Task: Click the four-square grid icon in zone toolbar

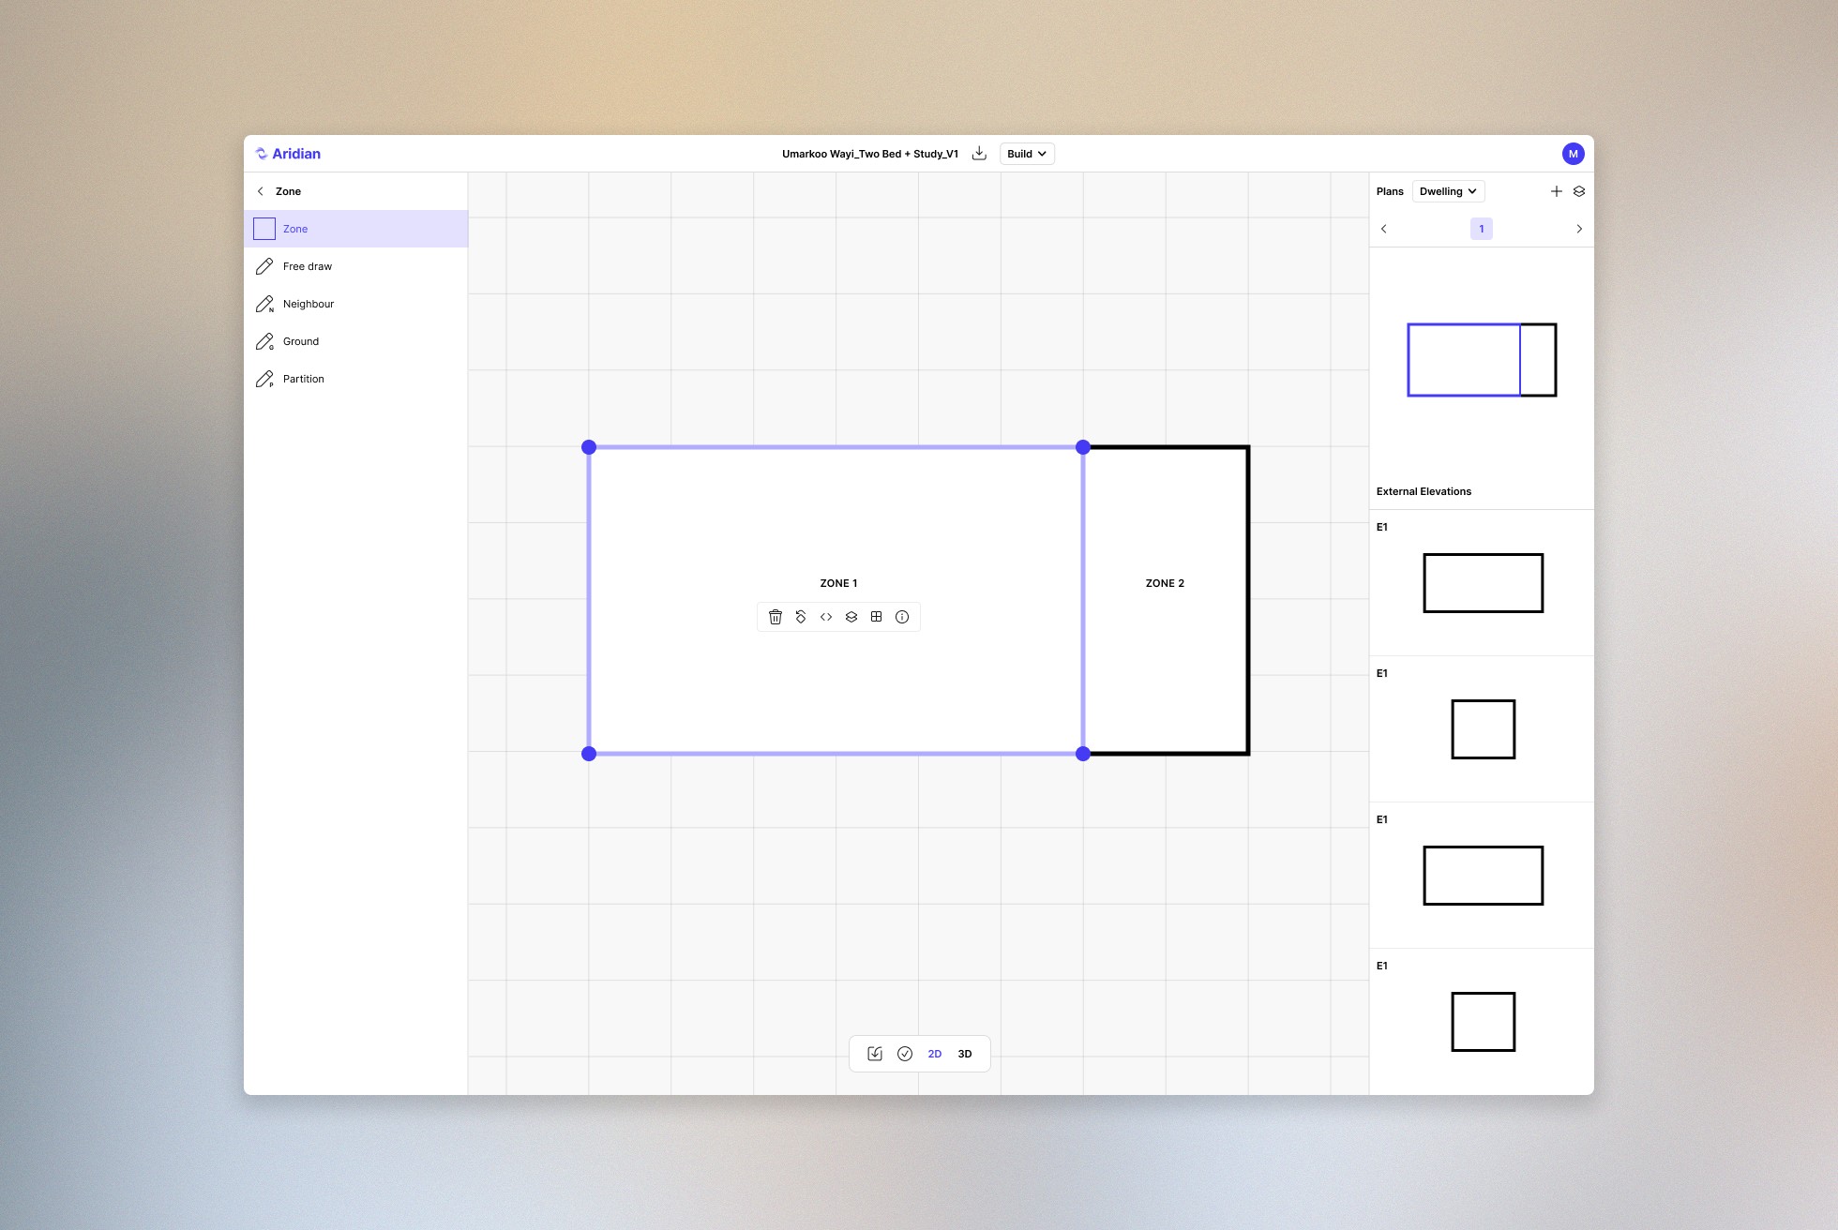Action: 877,617
